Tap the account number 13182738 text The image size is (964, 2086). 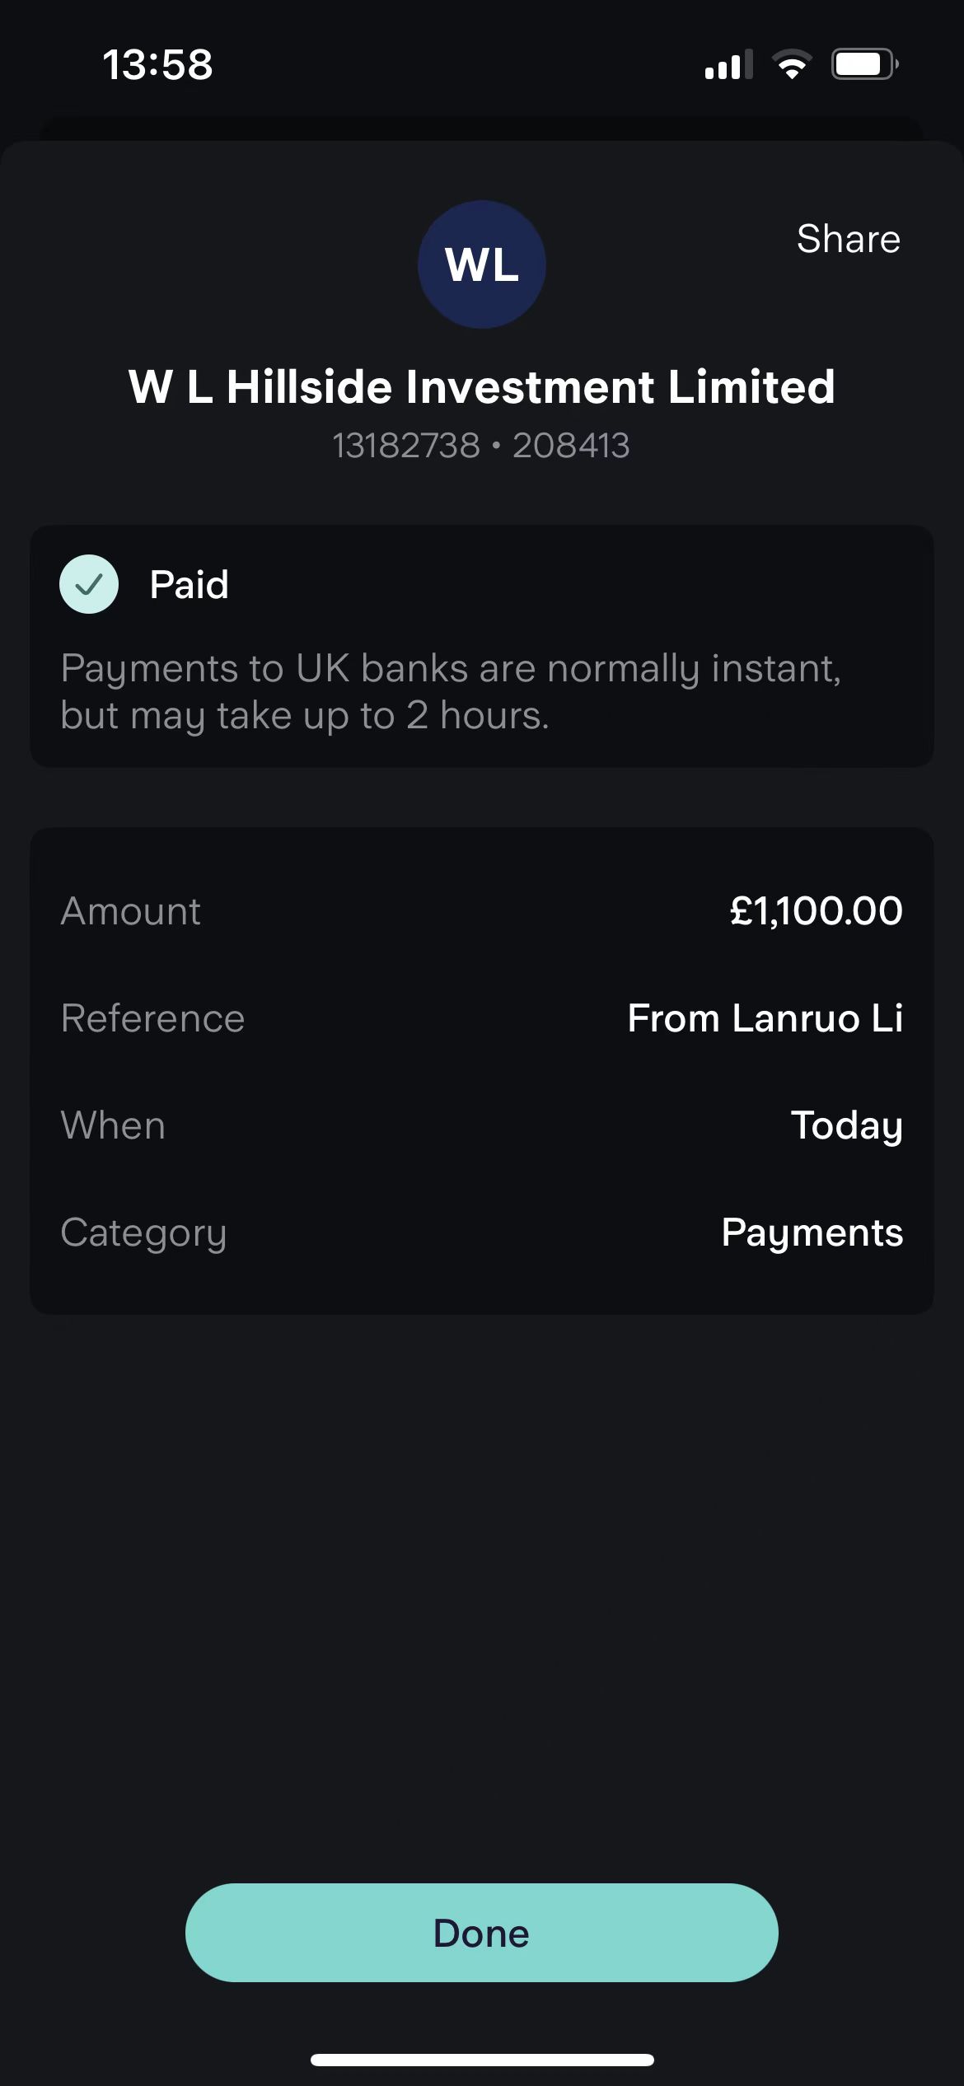click(405, 446)
